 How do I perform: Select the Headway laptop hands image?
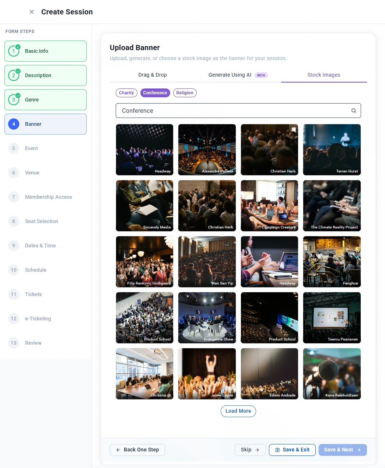pyautogui.click(x=269, y=262)
